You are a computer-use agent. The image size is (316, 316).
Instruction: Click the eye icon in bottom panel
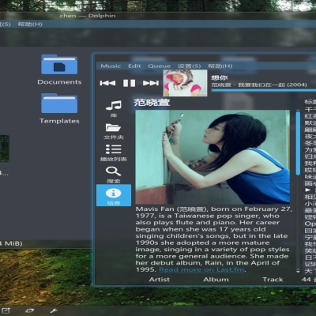[29, 310]
